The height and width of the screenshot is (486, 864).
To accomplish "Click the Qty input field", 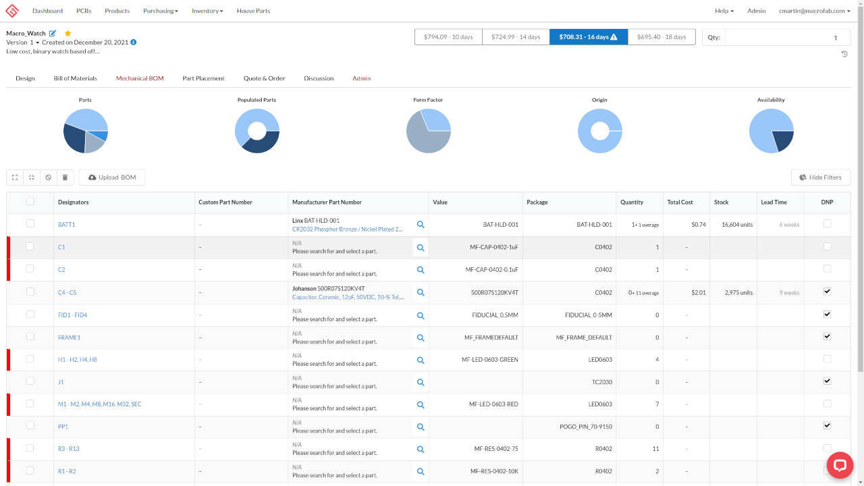I will coord(786,38).
